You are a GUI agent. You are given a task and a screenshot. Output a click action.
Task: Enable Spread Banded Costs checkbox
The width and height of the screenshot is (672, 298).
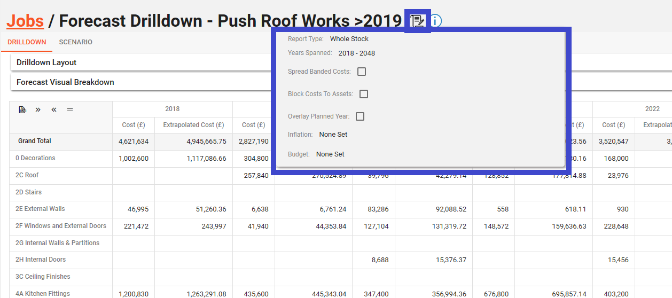click(362, 72)
